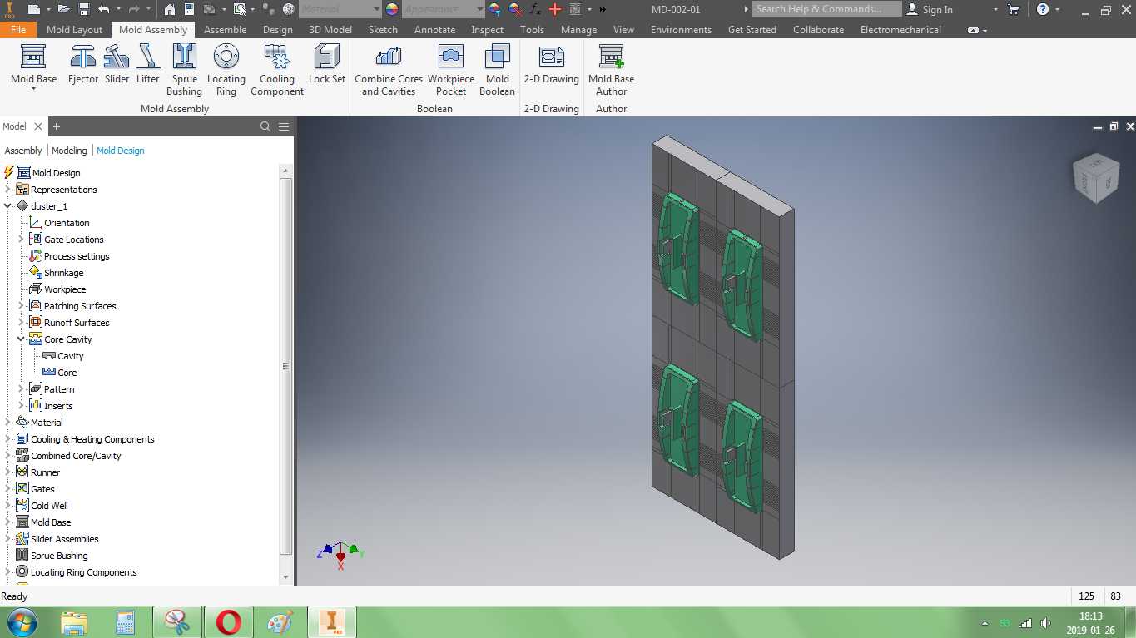Search the Model browser with magnifier icon
Viewport: 1136px width, 638px height.
pos(265,126)
